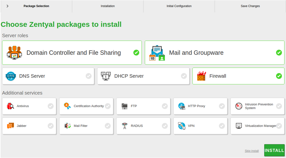Click the Skip install link
Image resolution: width=286 pixels, height=158 pixels.
[x=252, y=151]
